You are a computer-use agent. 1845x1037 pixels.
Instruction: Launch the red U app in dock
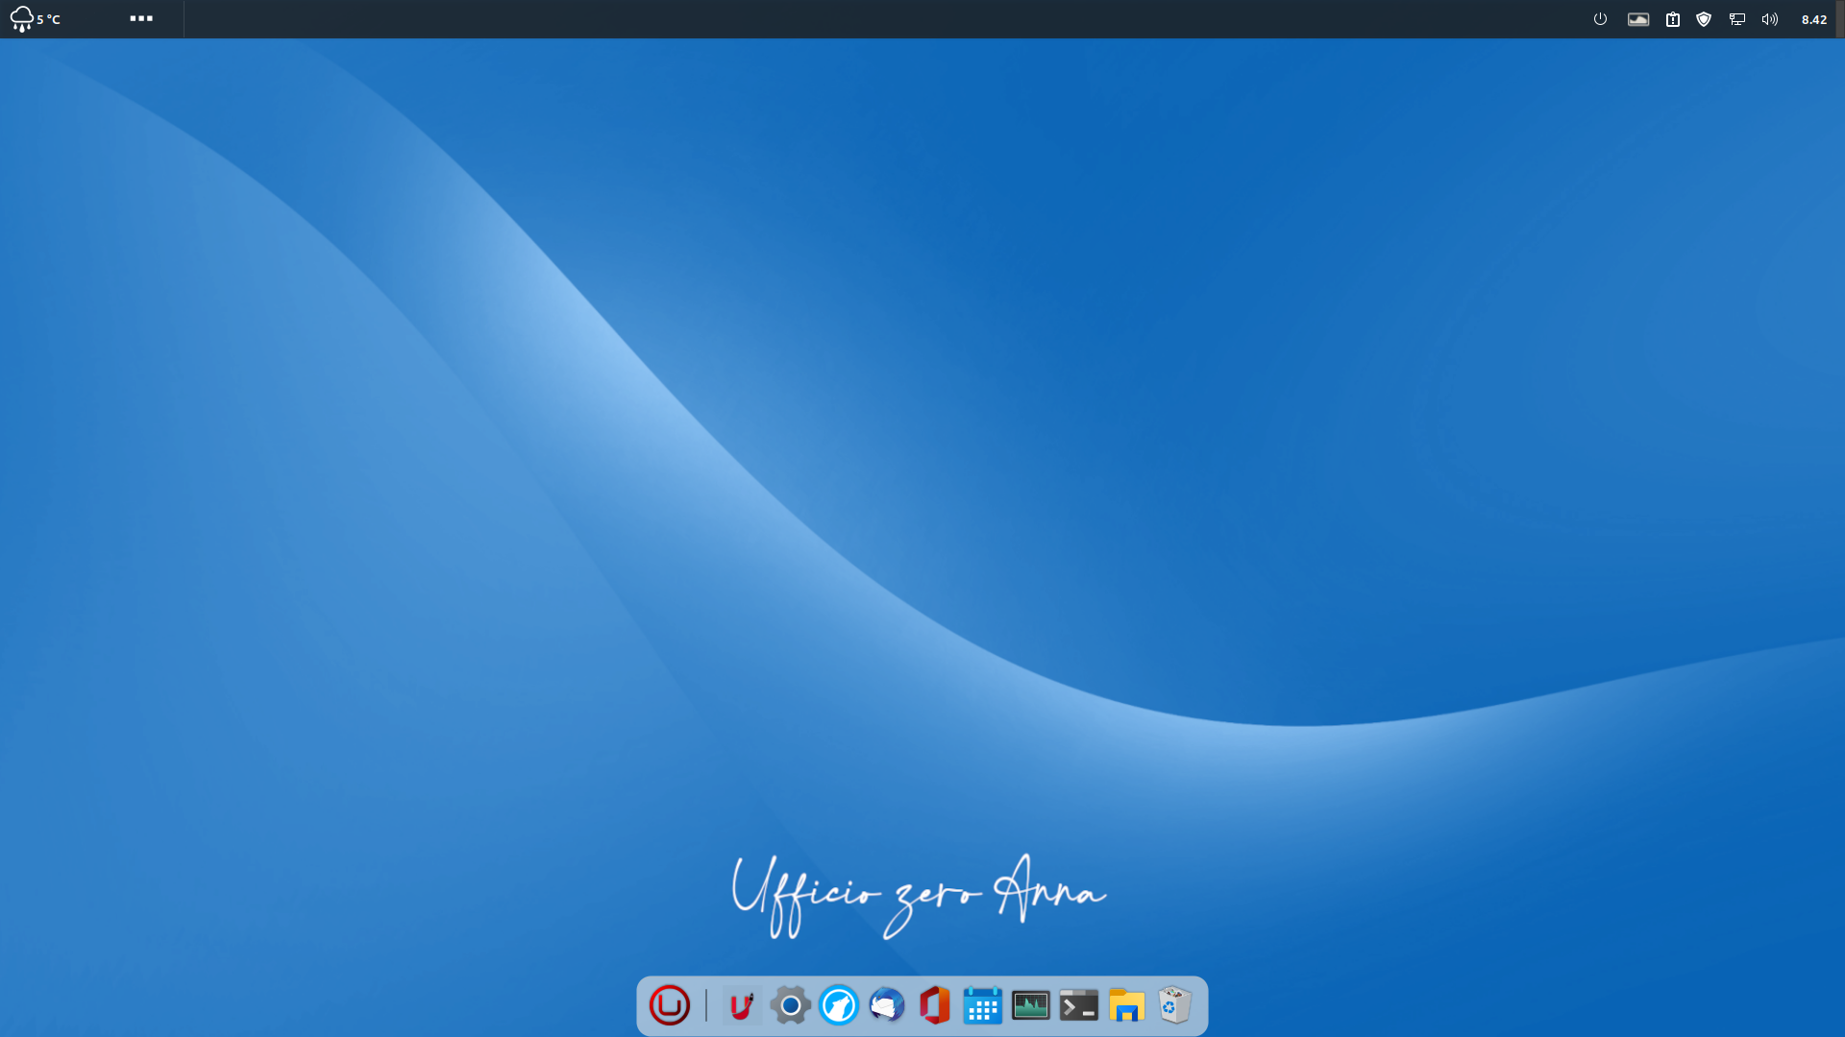(x=742, y=1005)
